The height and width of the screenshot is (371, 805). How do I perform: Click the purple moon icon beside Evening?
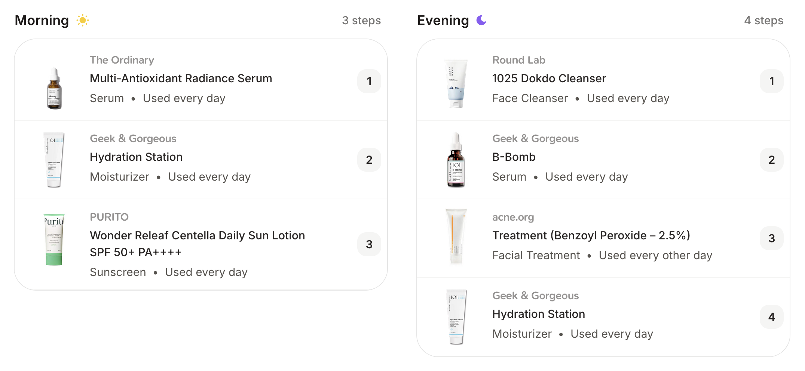point(481,20)
